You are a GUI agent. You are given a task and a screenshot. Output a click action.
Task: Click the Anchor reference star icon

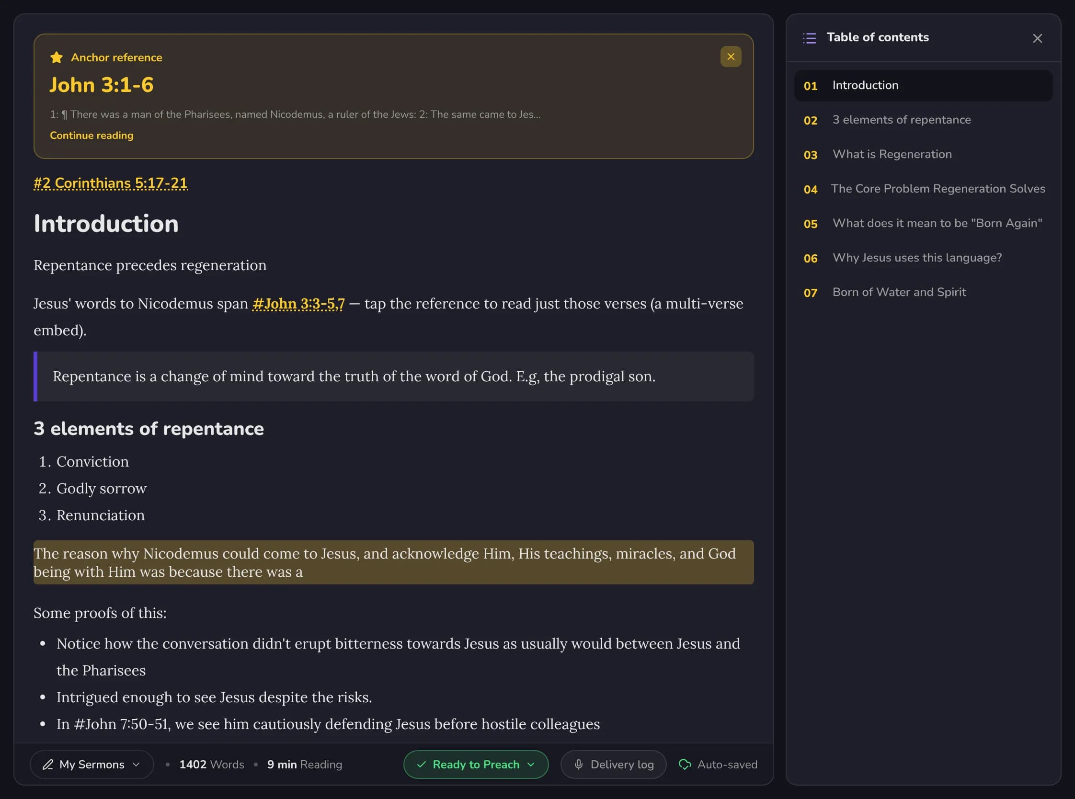click(x=57, y=57)
